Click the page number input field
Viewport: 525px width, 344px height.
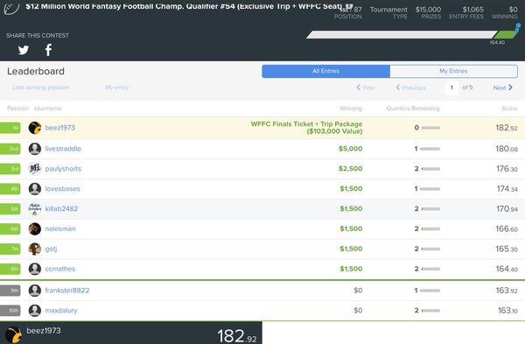[x=451, y=88]
